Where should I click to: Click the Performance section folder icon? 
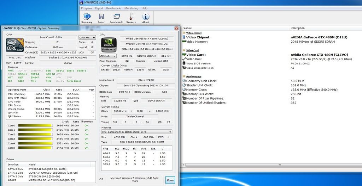[184, 76]
